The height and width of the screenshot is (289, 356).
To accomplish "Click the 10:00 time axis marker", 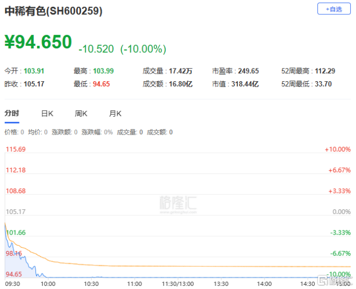I will (x=48, y=283).
